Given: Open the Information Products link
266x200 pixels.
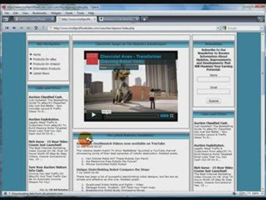Looking at the screenshot, I should 47,69.
